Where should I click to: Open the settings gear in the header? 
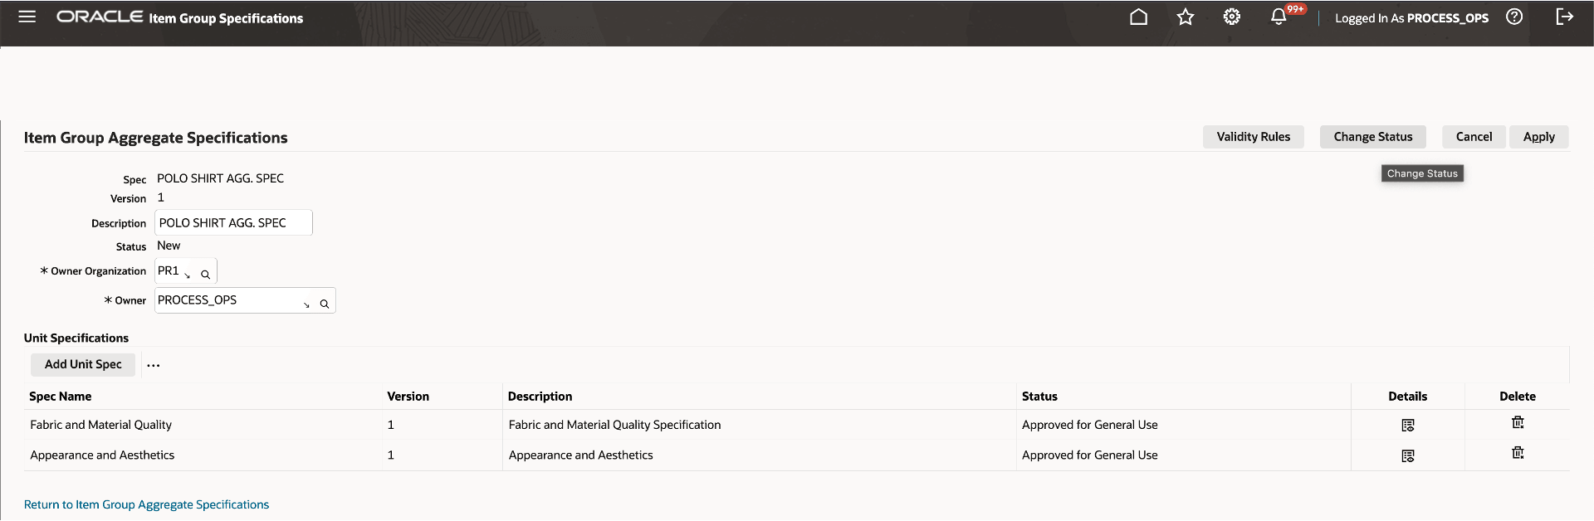pyautogui.click(x=1231, y=17)
